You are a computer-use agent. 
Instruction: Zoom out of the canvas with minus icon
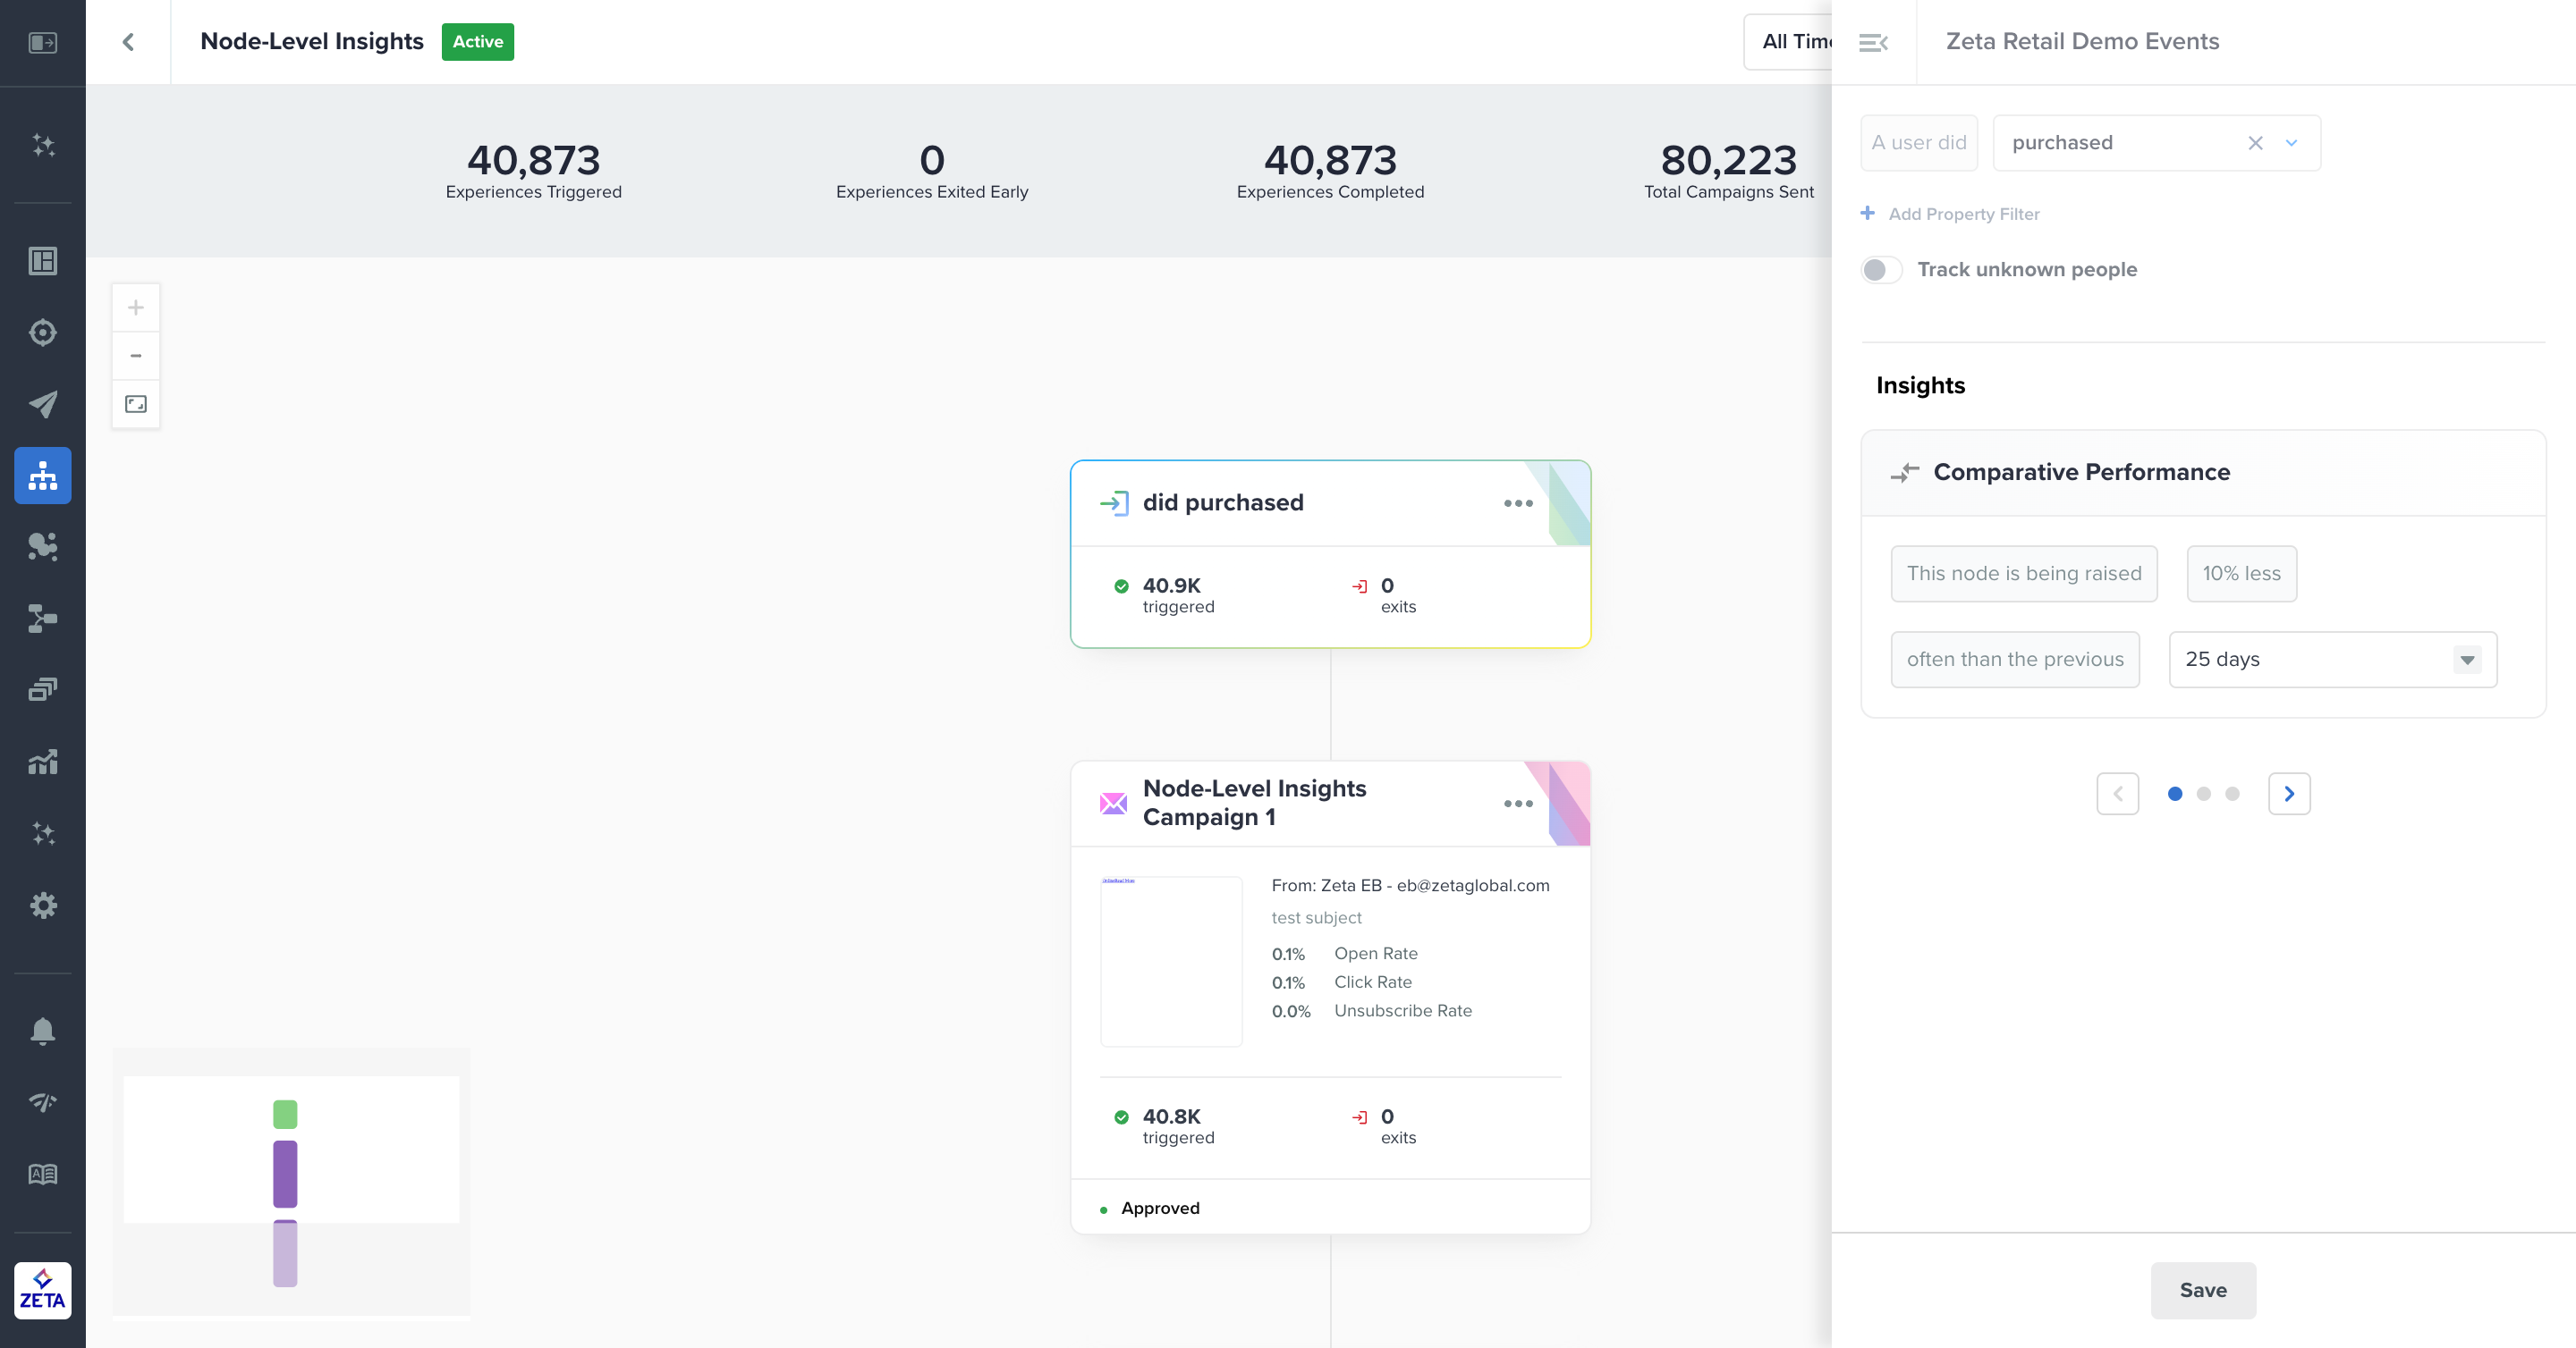click(136, 356)
